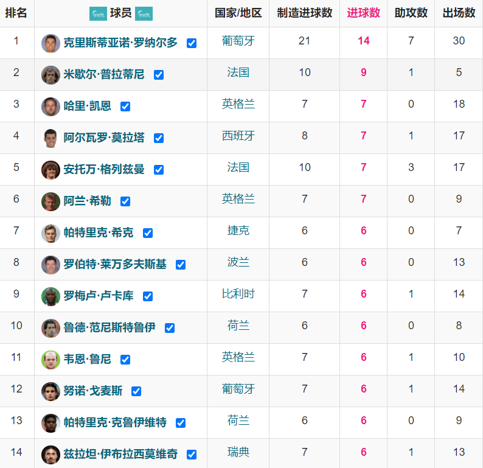Click appearances value 30 in row 1
This screenshot has height=468, width=483.
tap(459, 41)
